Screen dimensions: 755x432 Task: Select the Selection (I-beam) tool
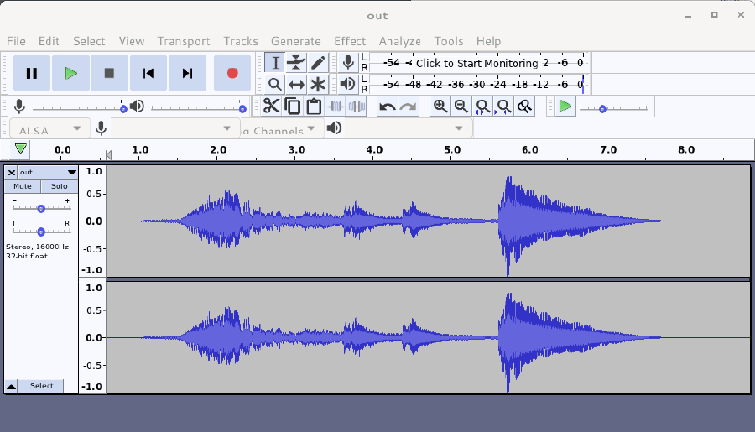tap(275, 63)
